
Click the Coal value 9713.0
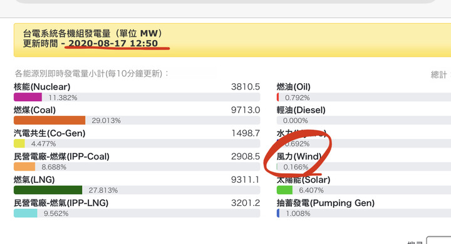tap(246, 110)
